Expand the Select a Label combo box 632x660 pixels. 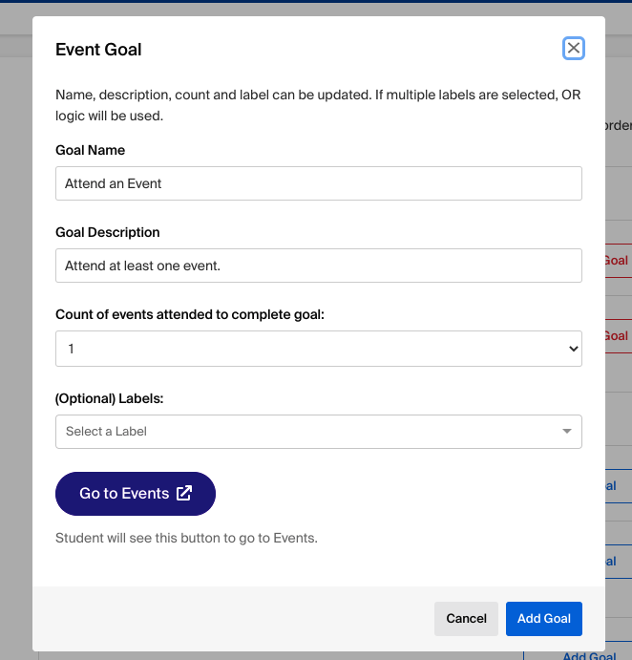(x=319, y=432)
